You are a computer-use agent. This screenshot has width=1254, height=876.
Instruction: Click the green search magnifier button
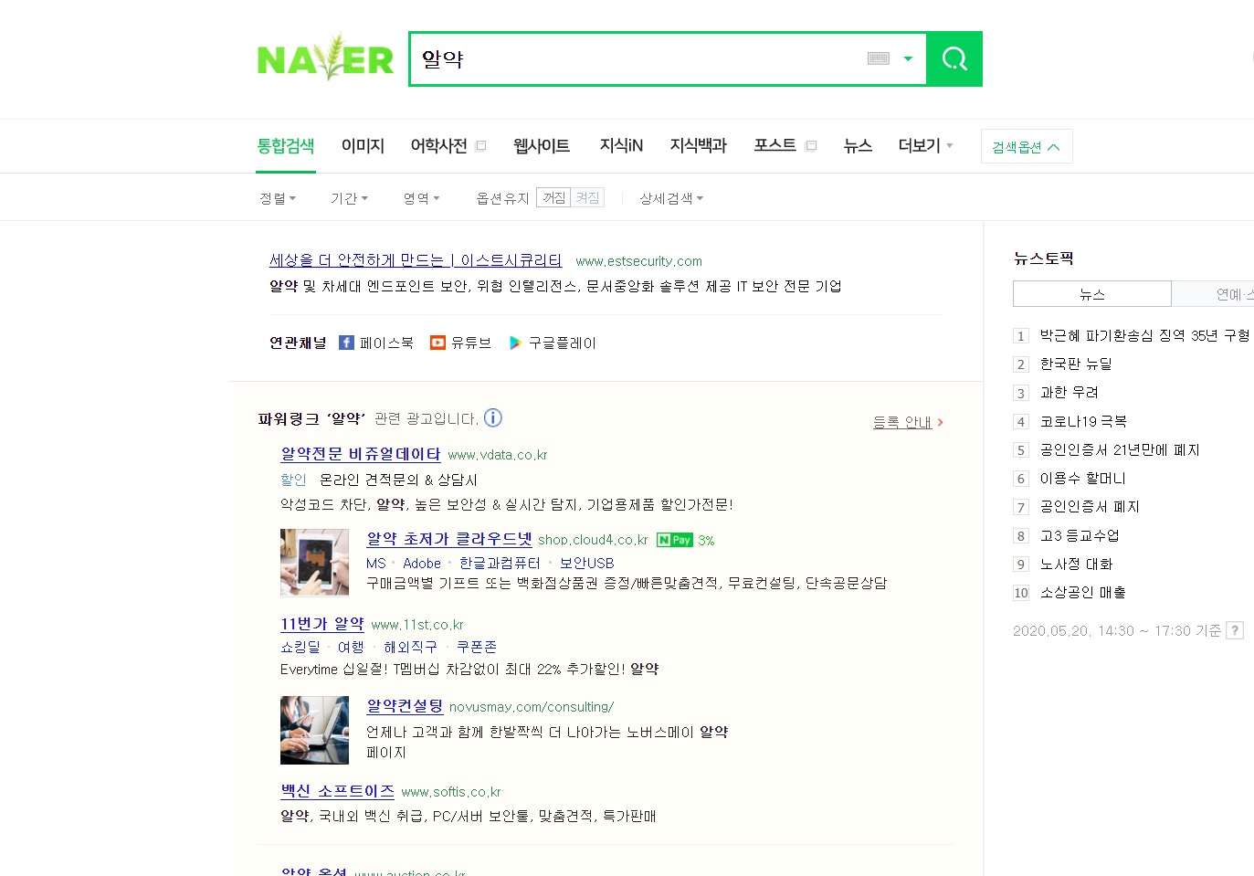tap(954, 59)
